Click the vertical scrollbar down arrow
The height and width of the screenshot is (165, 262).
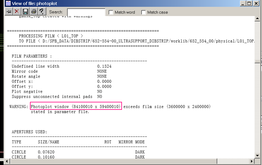tap(257, 156)
